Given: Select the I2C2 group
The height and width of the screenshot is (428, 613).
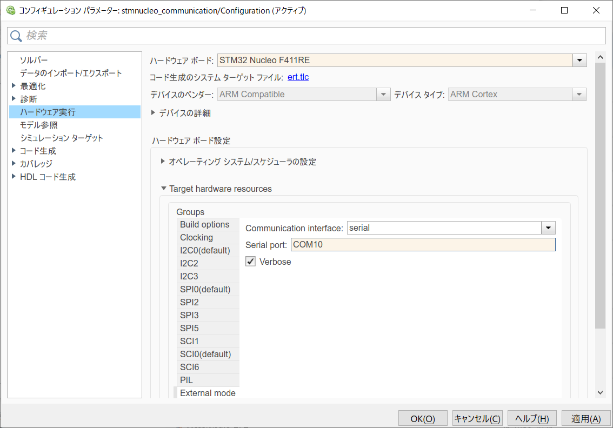Looking at the screenshot, I should (x=208, y=263).
